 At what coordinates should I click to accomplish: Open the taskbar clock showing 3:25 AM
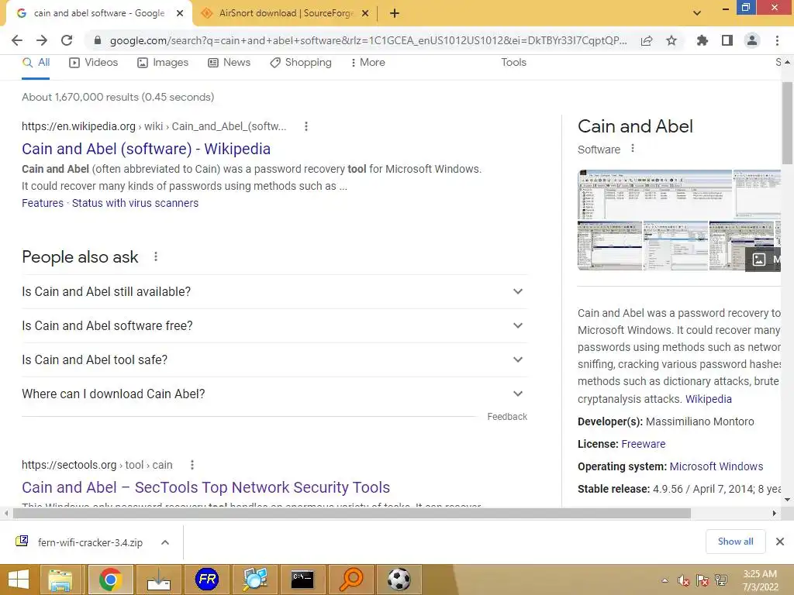[x=760, y=580]
